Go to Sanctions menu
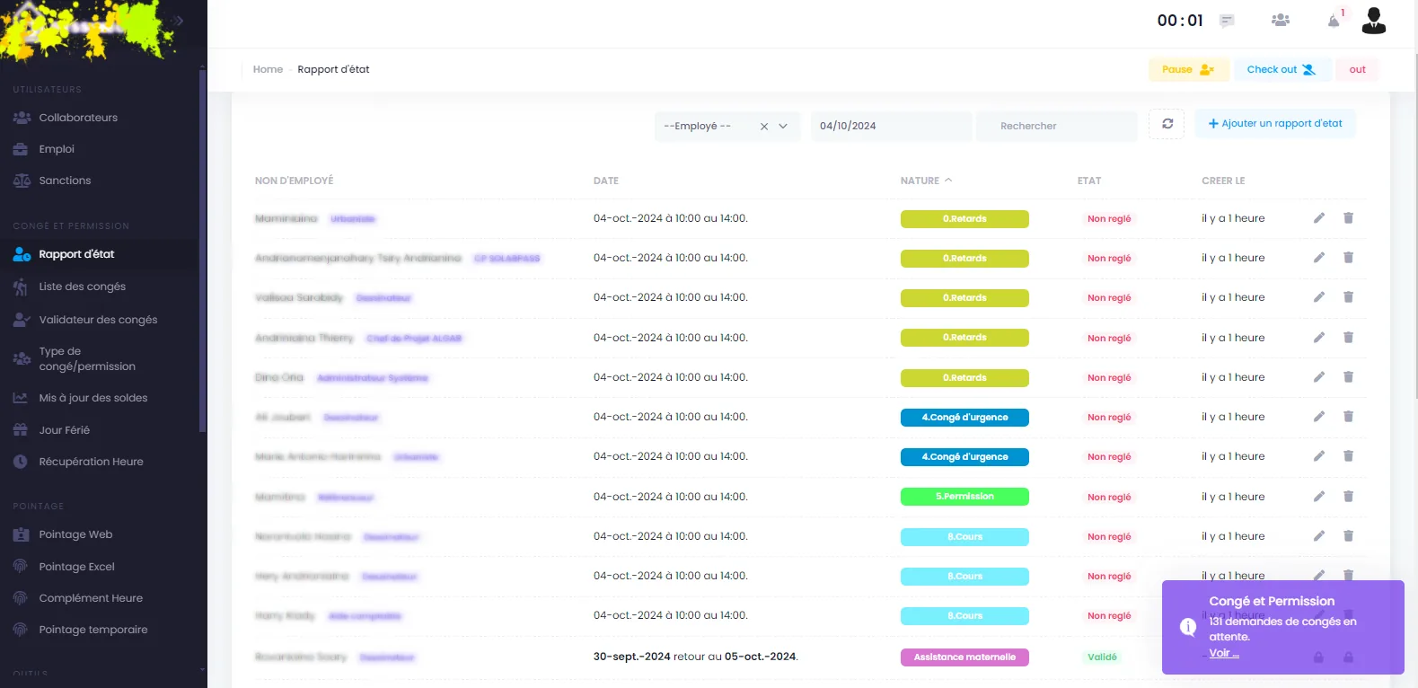Image resolution: width=1418 pixels, height=688 pixels. [x=65, y=181]
